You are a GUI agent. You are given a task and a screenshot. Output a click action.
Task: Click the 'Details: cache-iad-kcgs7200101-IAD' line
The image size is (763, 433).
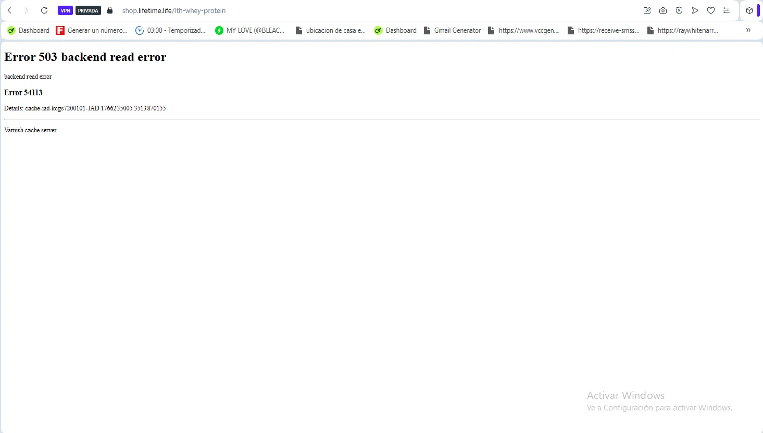coord(85,108)
